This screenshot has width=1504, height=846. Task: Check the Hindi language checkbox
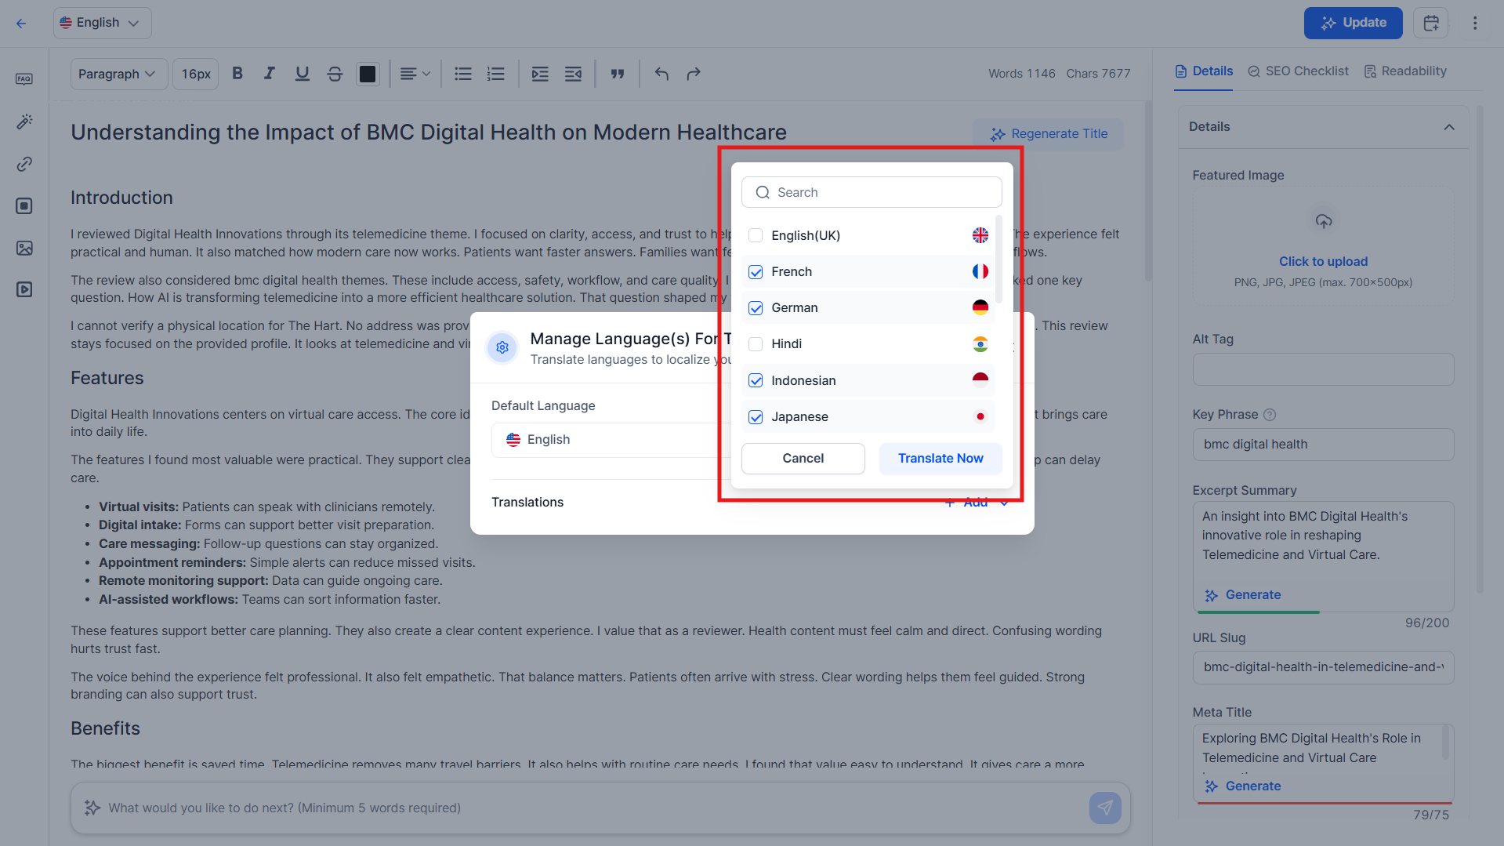click(x=756, y=344)
